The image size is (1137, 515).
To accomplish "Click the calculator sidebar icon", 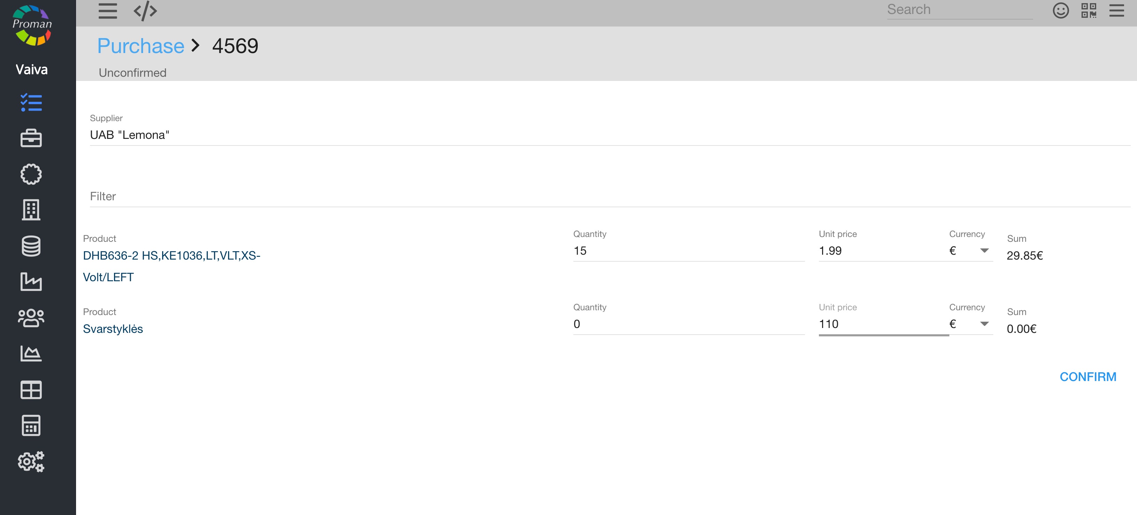I will point(31,425).
